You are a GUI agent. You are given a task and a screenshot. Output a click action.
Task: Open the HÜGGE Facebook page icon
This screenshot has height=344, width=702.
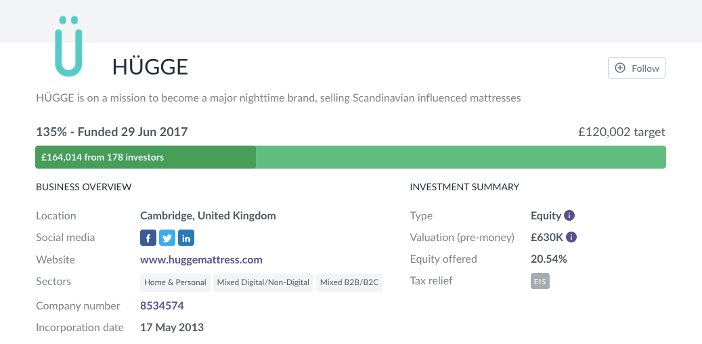coord(148,238)
